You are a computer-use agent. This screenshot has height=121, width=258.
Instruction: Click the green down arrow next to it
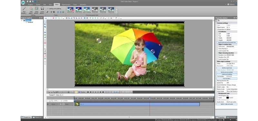coord(93,18)
